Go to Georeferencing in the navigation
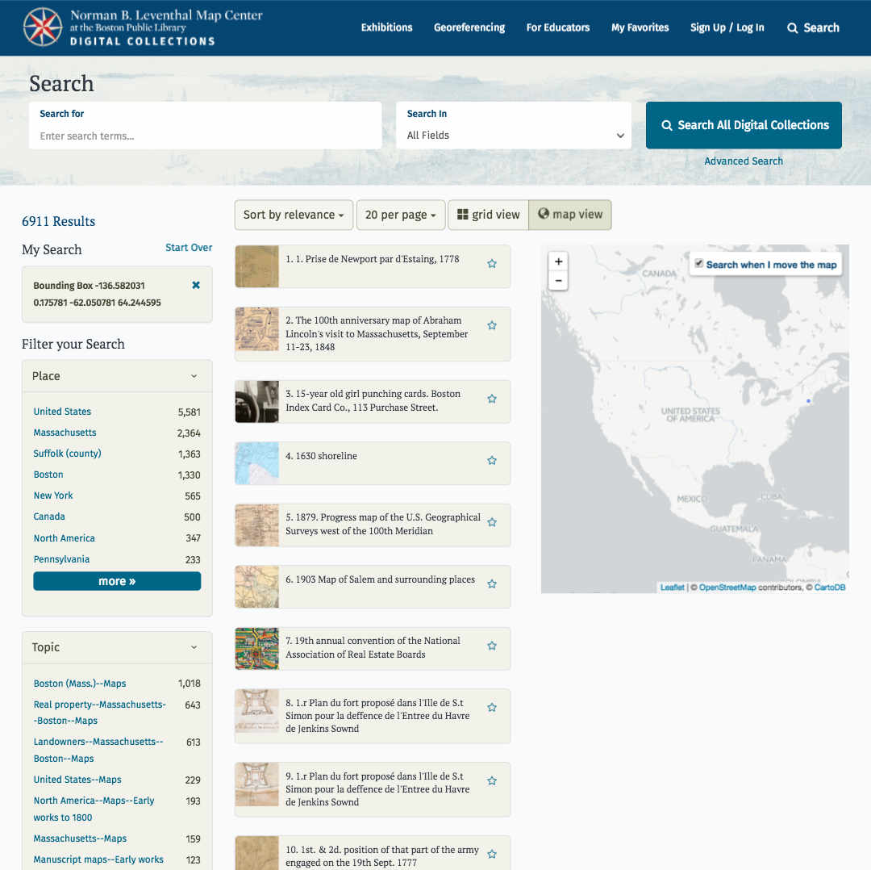The height and width of the screenshot is (870, 871). click(469, 27)
